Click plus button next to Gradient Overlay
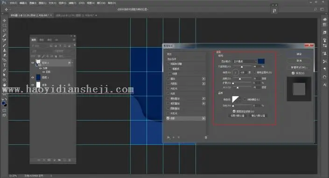 pos(203,104)
